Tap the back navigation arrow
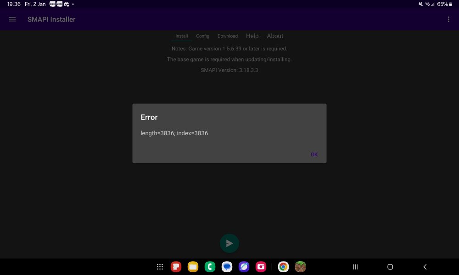 [425, 267]
